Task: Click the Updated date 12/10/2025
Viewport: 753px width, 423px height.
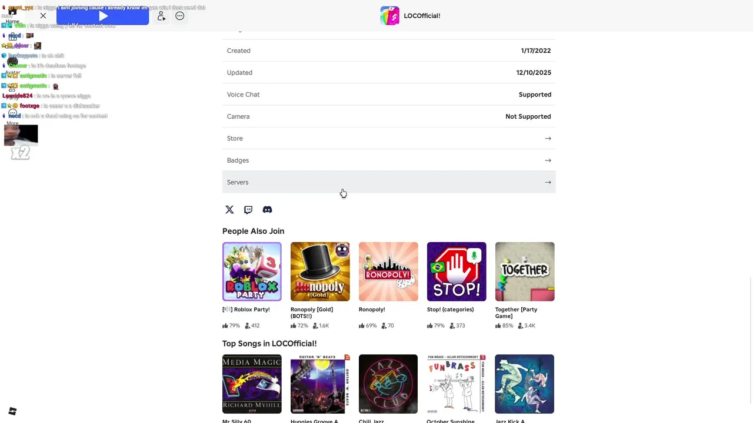Action: (x=534, y=73)
